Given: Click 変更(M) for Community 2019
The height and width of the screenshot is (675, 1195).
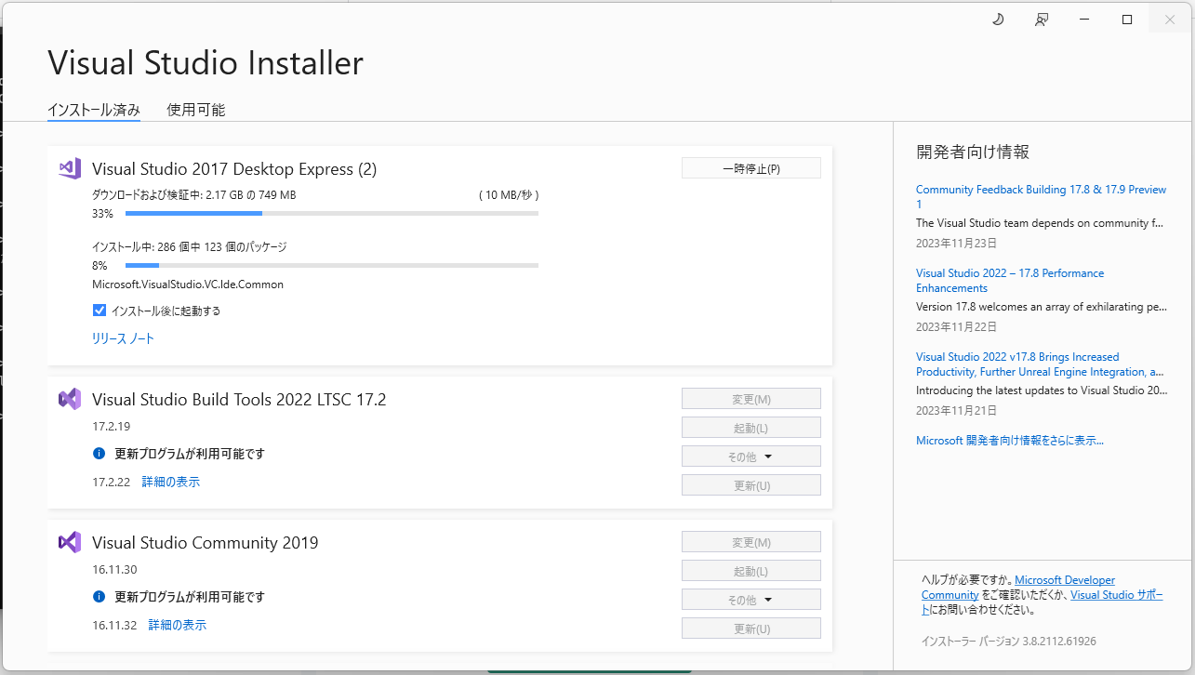Looking at the screenshot, I should point(751,542).
